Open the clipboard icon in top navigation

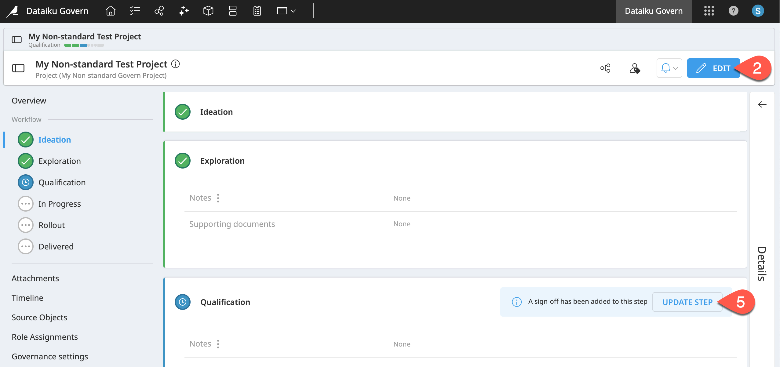pos(257,11)
